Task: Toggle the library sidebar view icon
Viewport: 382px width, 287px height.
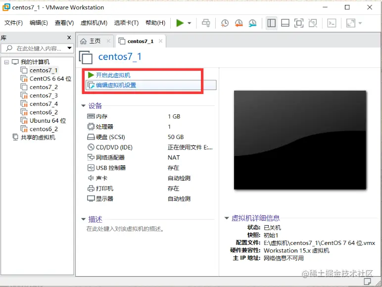Action: (271, 23)
